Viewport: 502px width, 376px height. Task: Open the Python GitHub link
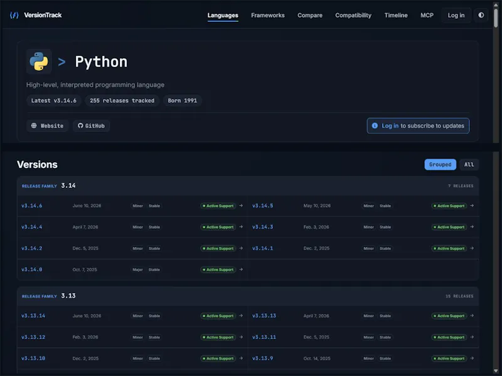tap(91, 126)
